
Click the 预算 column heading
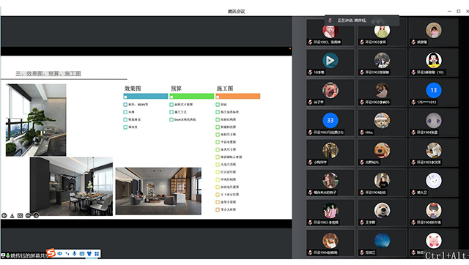(x=176, y=89)
